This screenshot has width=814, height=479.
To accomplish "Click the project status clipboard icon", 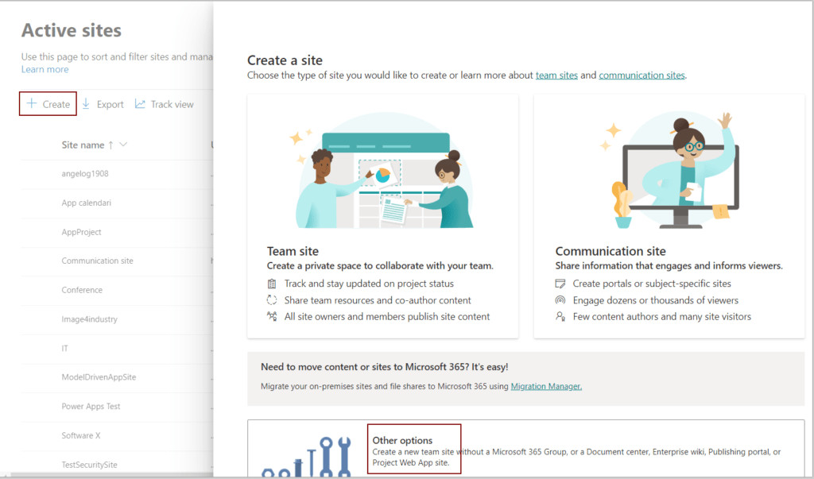I will point(272,284).
